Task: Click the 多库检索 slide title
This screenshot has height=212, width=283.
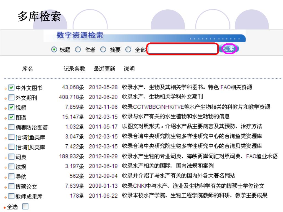Action: tap(39, 16)
